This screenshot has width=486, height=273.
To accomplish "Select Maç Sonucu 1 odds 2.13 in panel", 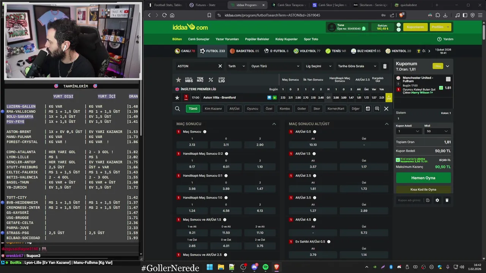I will coord(192,144).
